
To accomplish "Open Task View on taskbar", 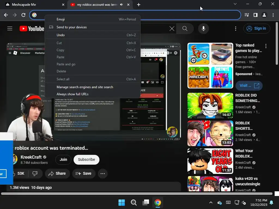I will pyautogui.click(x=146, y=202).
